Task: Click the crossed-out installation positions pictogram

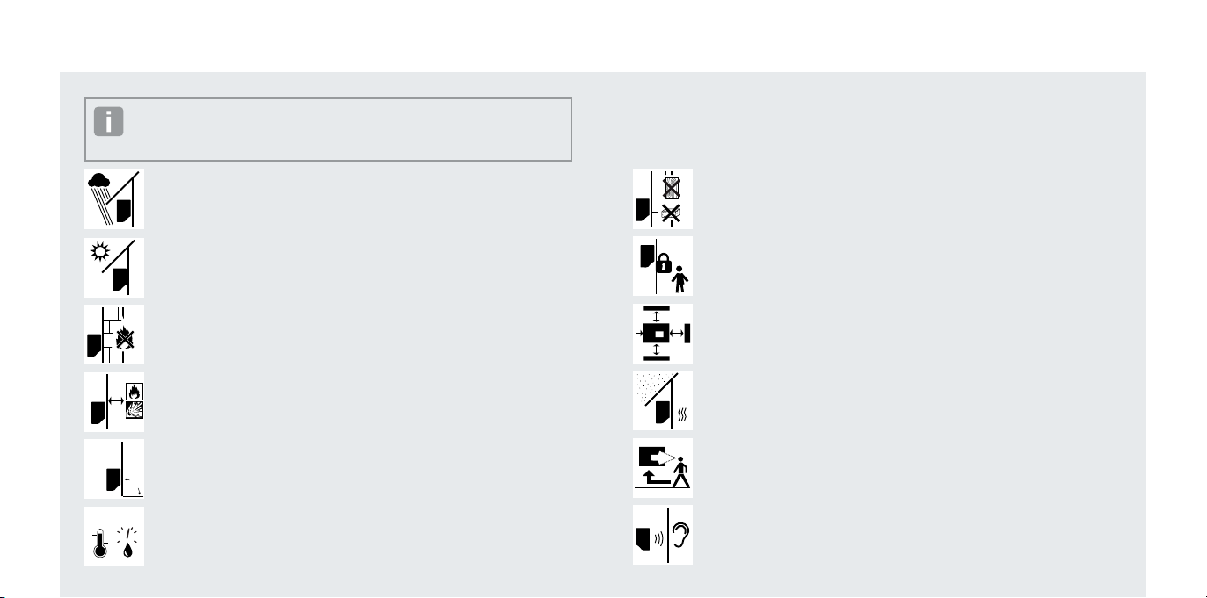Action: 663,199
